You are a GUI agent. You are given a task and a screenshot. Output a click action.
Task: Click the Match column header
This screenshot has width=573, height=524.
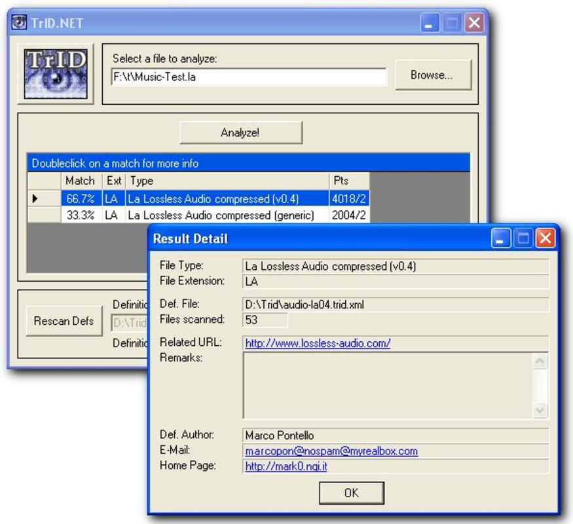pos(81,181)
